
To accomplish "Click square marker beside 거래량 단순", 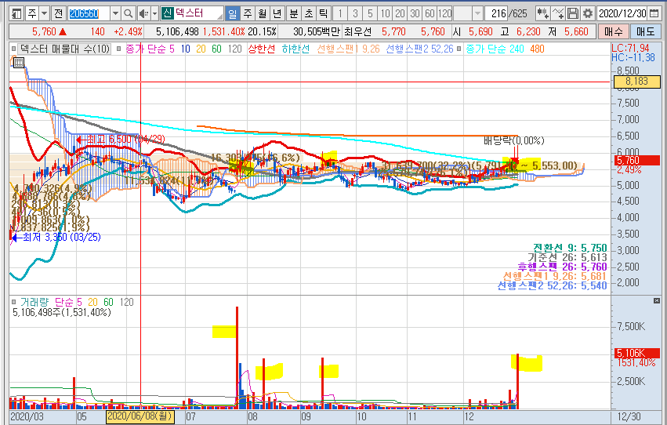I will [14, 303].
